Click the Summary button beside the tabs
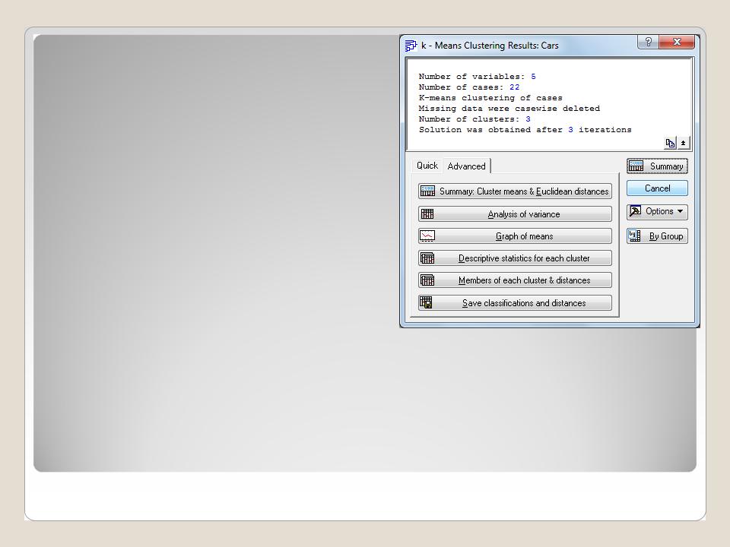Viewport: 730px width, 547px height. pyautogui.click(x=657, y=166)
